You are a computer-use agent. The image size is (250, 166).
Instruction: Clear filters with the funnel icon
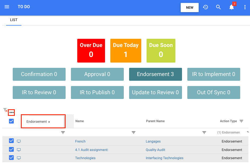[5, 110]
